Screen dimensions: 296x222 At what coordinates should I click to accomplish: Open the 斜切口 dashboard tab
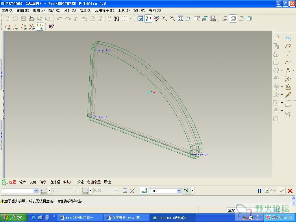68,182
